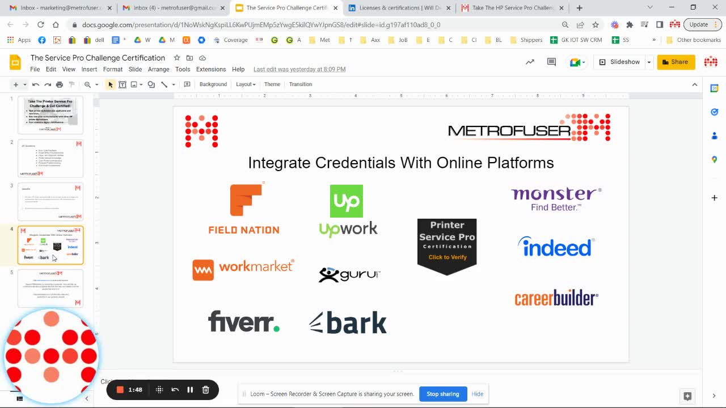Choose the Select arrow cursor tool
Viewport: 726px width, 408px height.
coord(110,84)
